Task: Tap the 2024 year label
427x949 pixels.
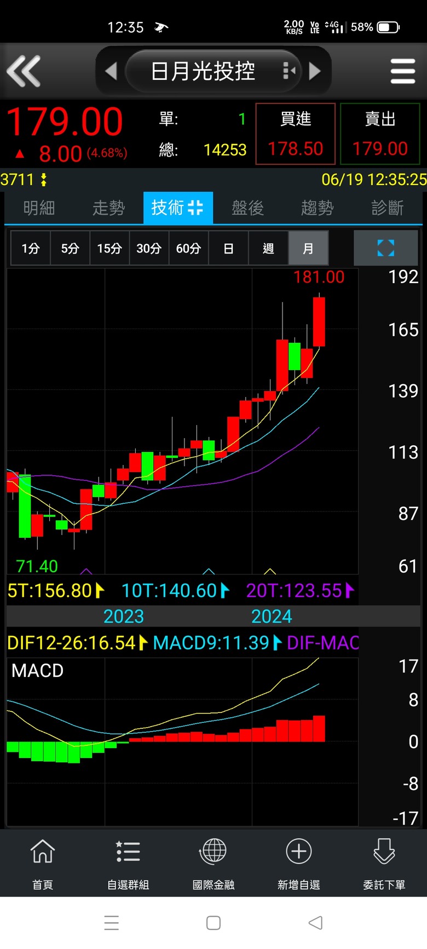Action: pyautogui.click(x=272, y=616)
